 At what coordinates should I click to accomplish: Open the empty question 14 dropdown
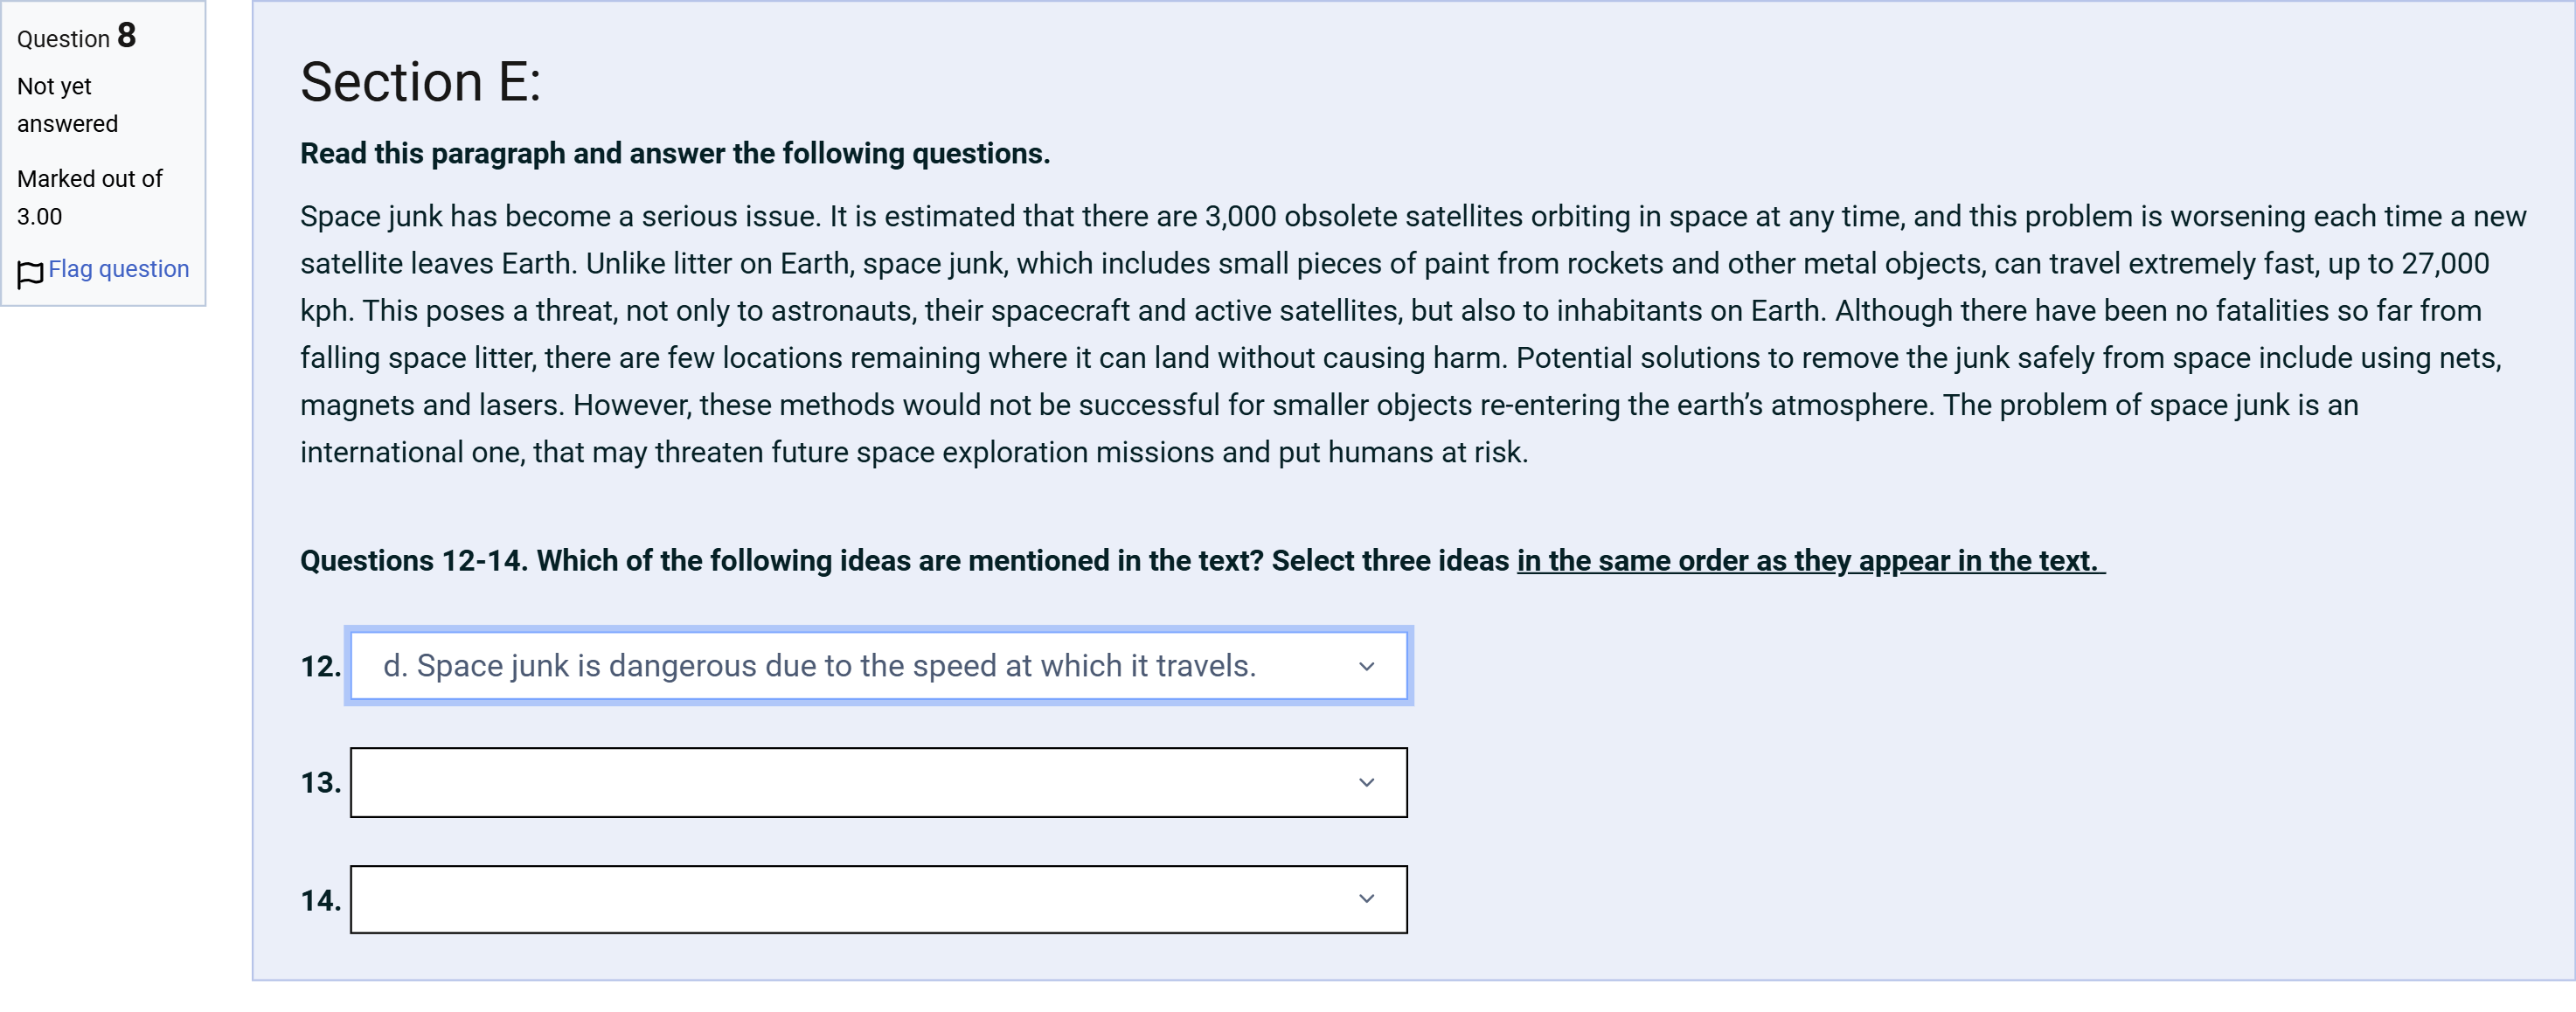point(878,899)
